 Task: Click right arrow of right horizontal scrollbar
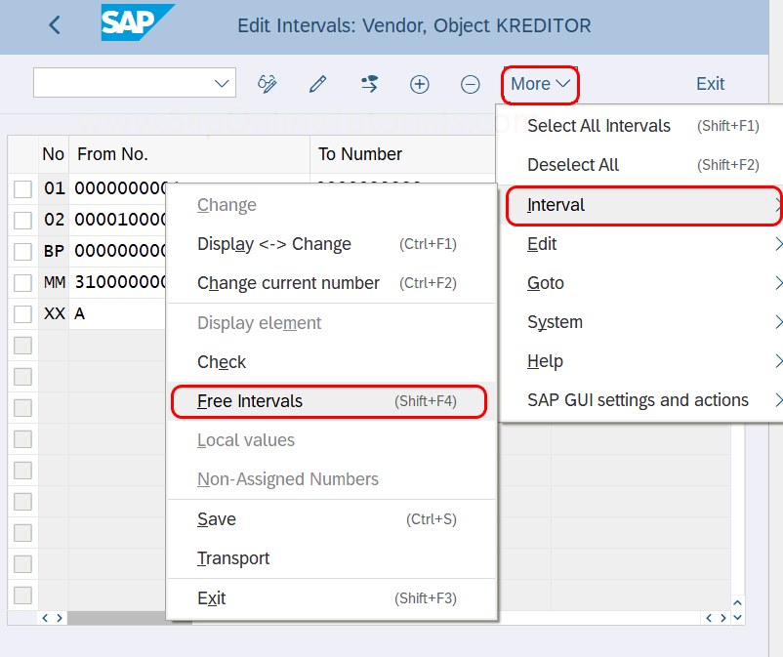(x=723, y=618)
